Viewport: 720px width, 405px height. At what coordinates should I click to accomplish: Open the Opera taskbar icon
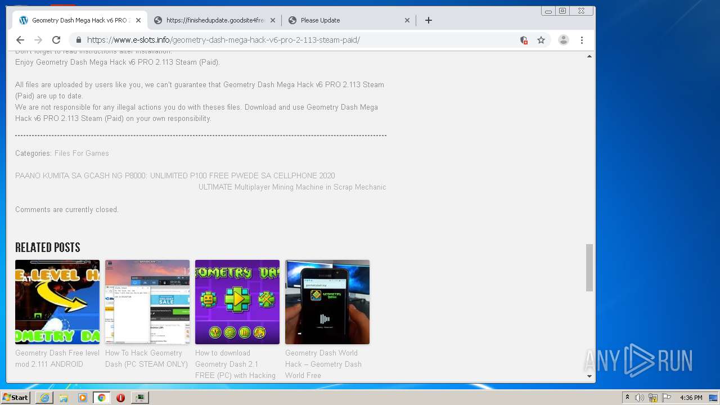click(120, 398)
